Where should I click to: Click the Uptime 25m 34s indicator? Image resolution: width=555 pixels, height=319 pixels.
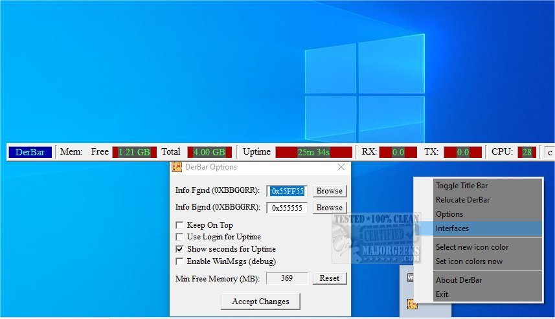313,153
